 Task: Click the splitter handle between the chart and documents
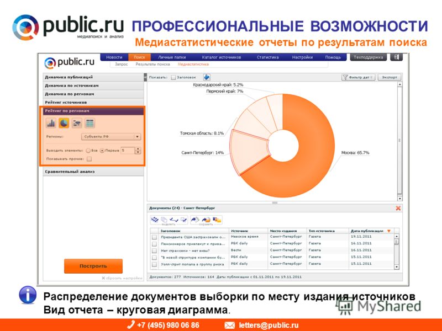pyautogui.click(x=275, y=202)
